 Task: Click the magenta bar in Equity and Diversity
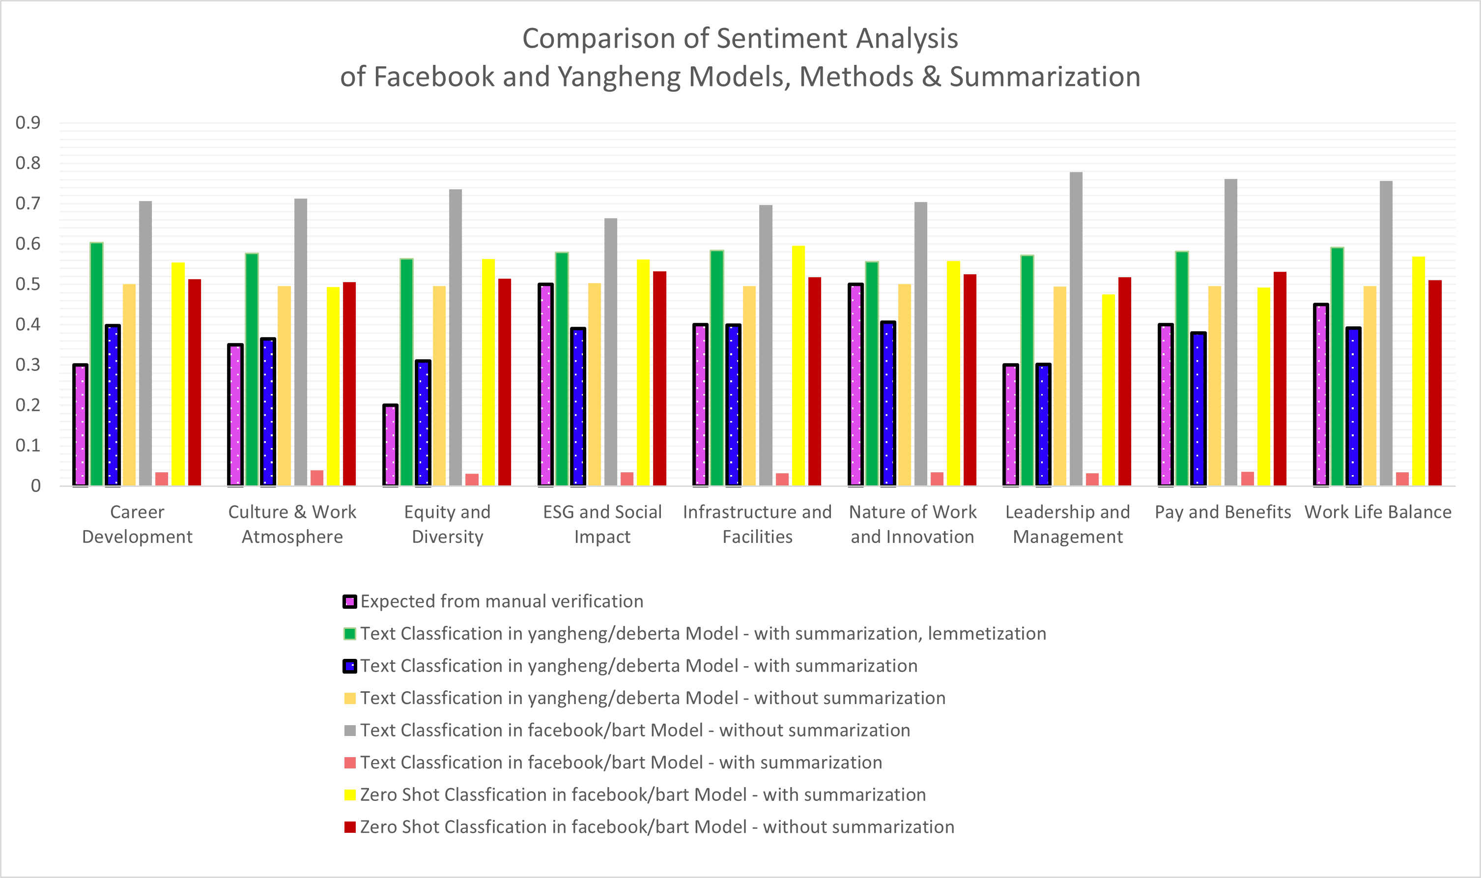(391, 445)
